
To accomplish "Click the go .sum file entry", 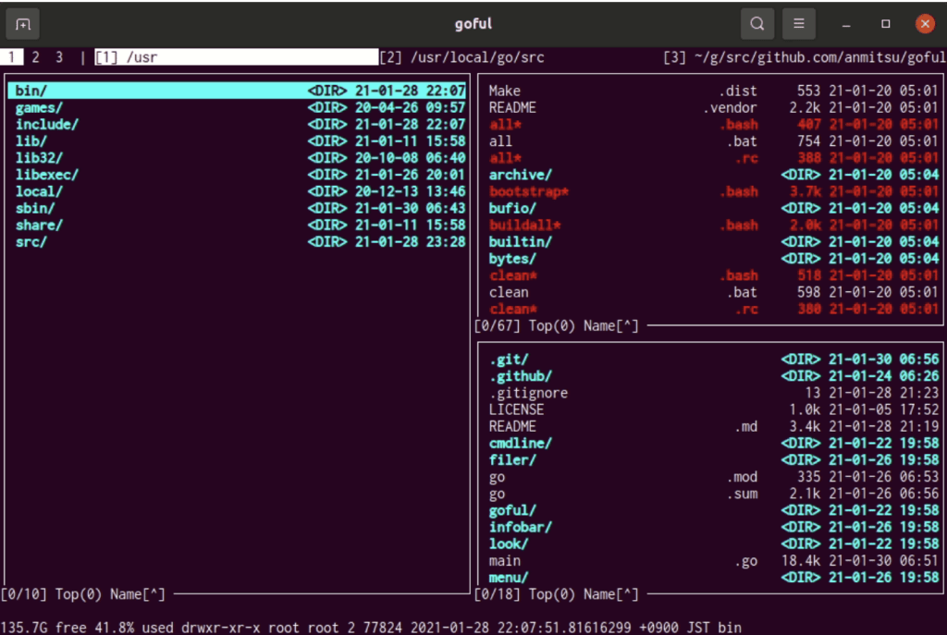I will (713, 495).
